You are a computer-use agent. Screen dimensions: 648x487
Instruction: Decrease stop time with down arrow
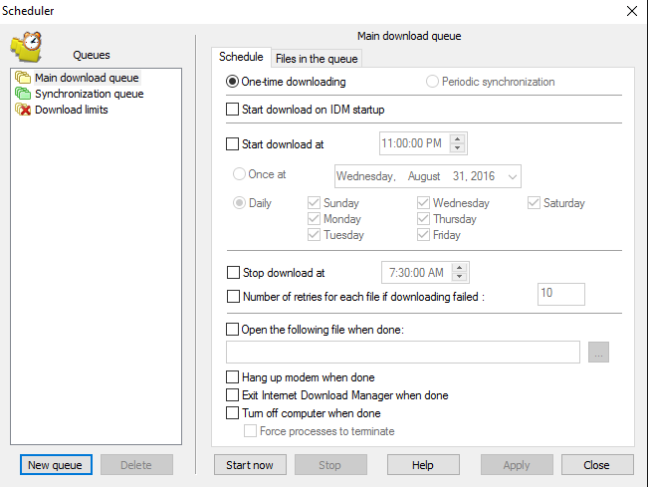coord(460,277)
